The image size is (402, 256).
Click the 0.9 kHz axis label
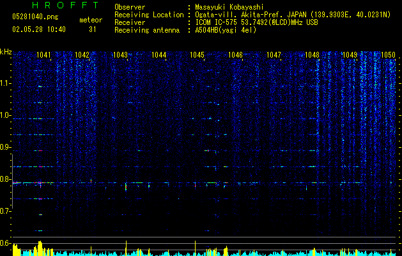pyautogui.click(x=5, y=147)
